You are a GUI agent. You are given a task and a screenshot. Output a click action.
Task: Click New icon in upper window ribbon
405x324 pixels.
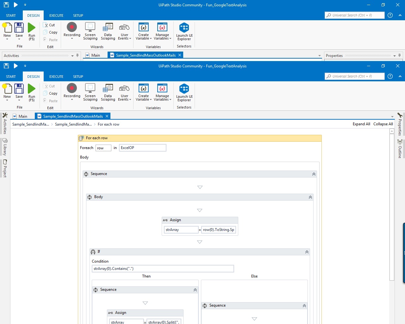(7, 31)
